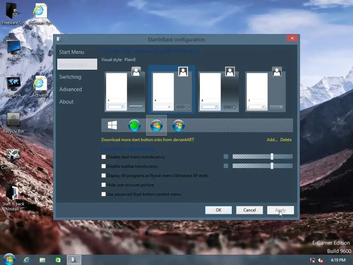This screenshot has height=265, width=353.
Task: Select the Control Panel desktop icon
Action: 13,159
